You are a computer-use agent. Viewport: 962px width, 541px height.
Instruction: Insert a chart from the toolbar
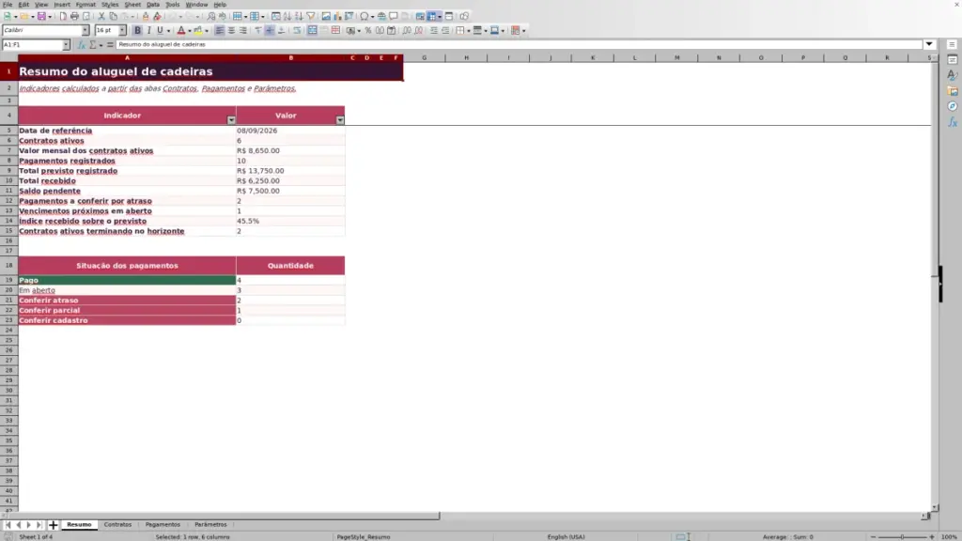337,16
